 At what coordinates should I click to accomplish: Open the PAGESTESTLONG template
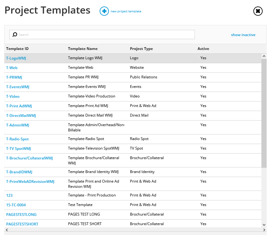click(x=21, y=215)
